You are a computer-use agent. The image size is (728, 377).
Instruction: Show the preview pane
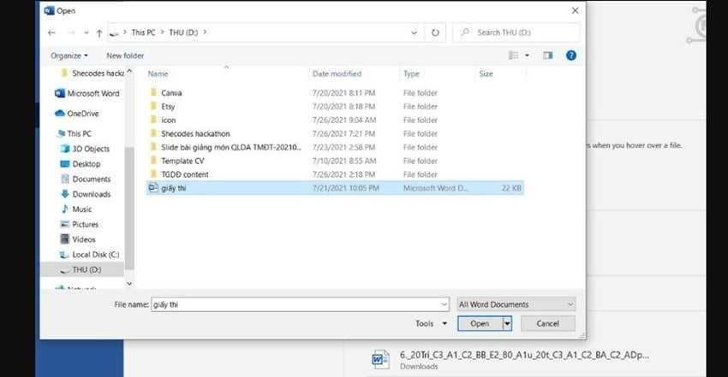[548, 56]
